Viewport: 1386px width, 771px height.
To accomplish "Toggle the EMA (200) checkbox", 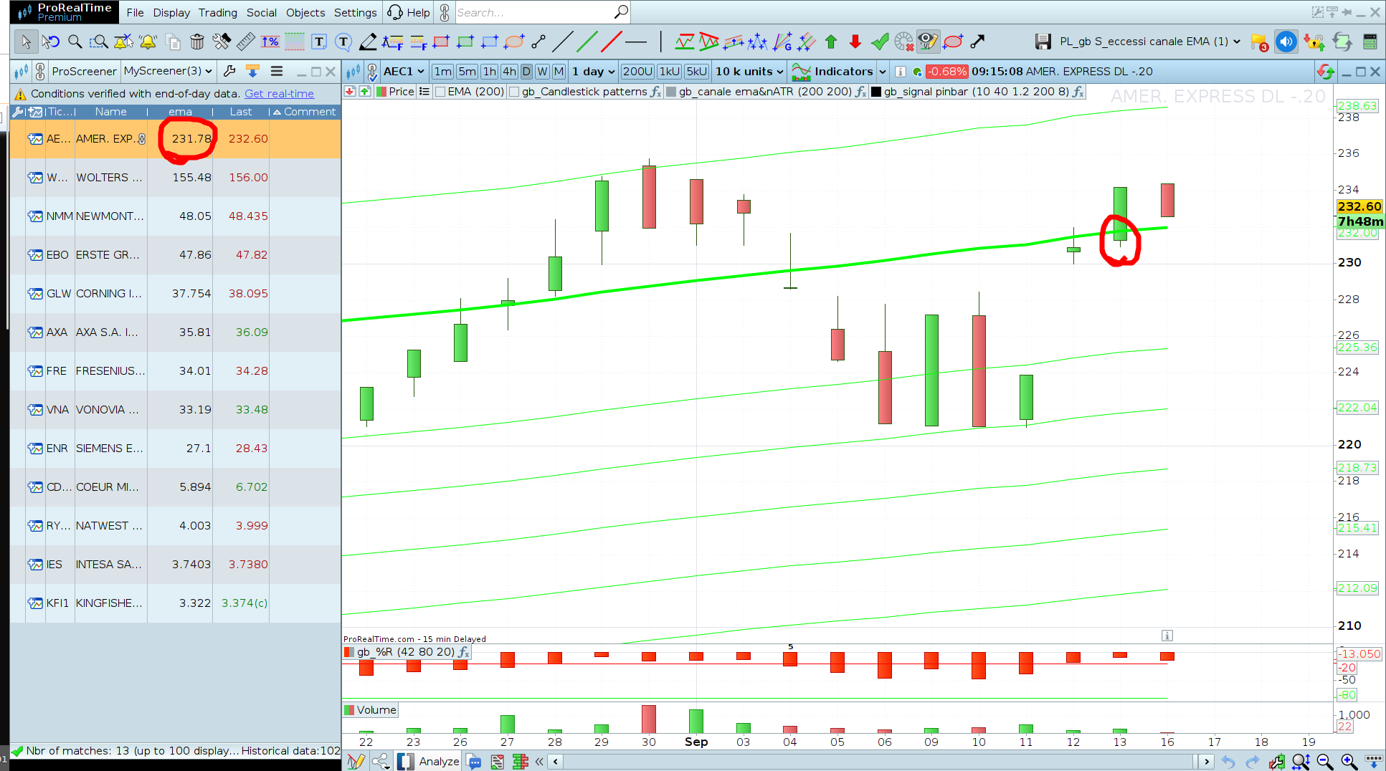I will [x=440, y=92].
